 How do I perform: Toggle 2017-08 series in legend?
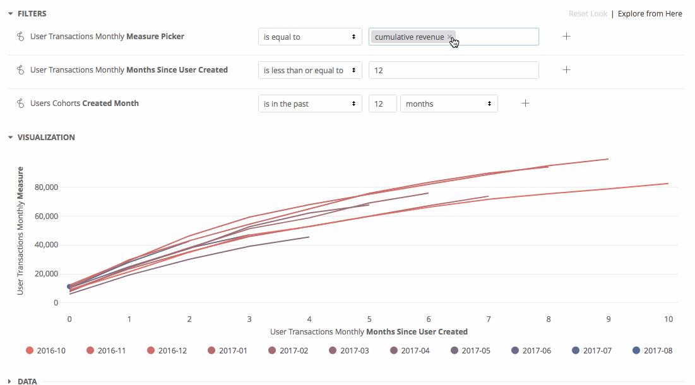pyautogui.click(x=652, y=350)
